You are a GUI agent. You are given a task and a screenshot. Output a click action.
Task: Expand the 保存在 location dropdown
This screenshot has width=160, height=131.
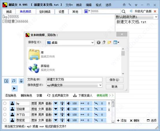(92, 43)
